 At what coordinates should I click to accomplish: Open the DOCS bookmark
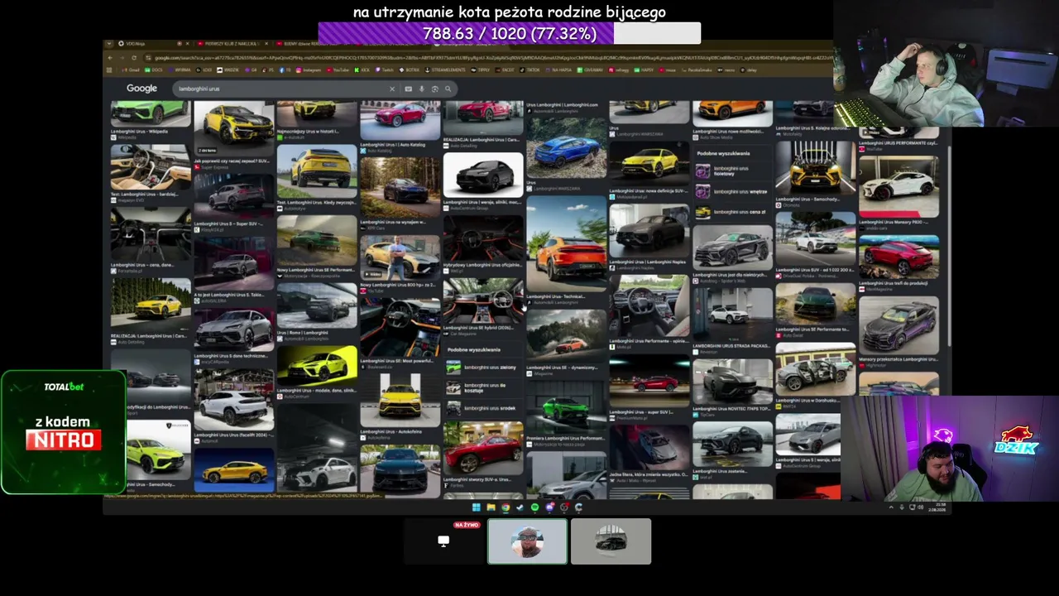[x=153, y=70]
